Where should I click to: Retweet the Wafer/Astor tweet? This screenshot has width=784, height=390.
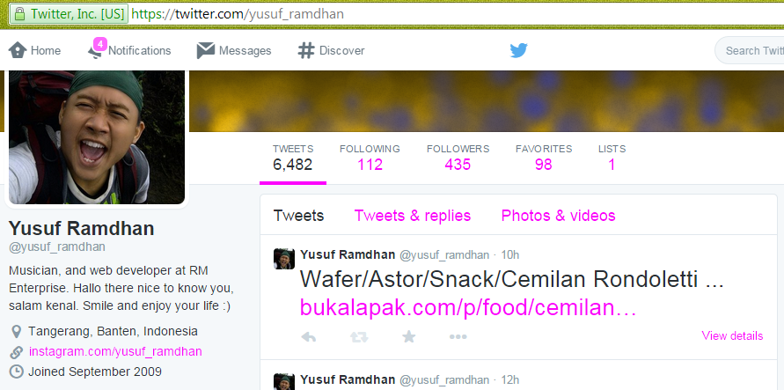click(x=359, y=337)
